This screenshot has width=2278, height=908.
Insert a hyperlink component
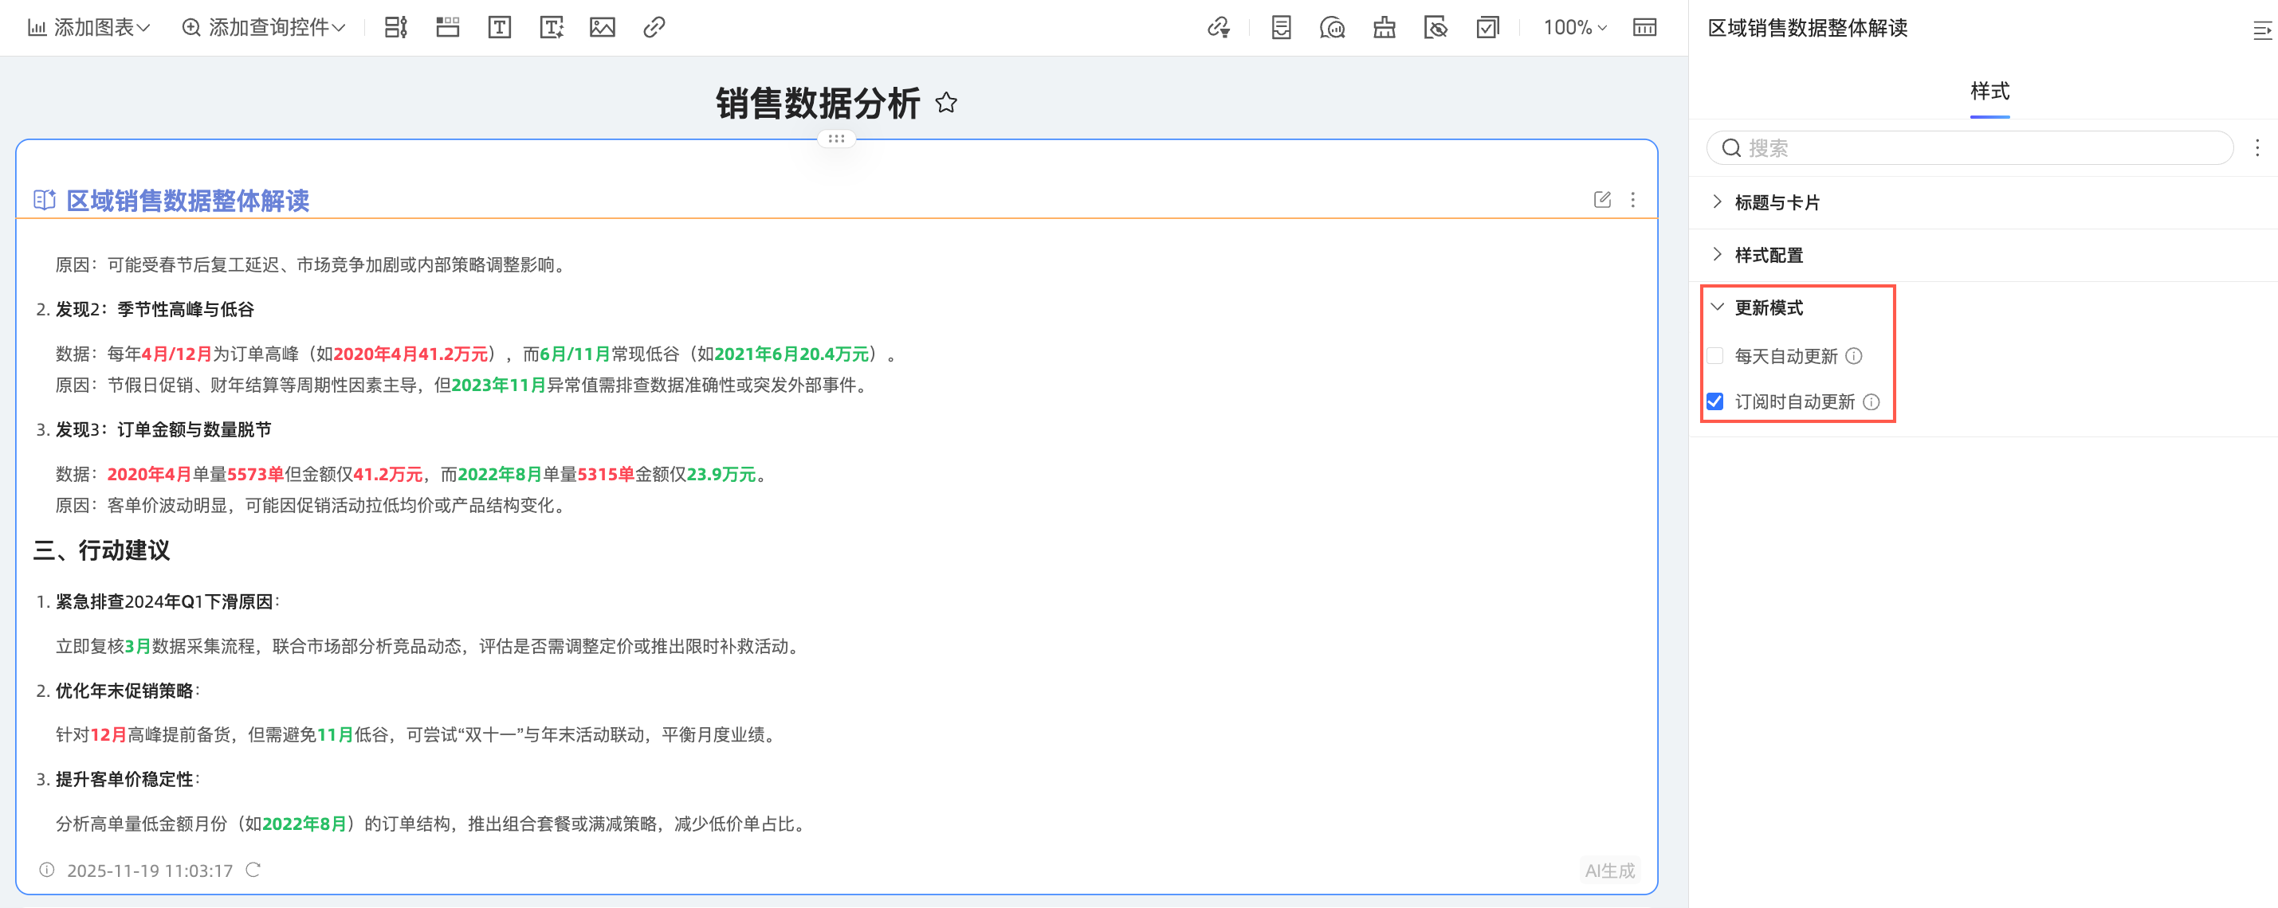[654, 27]
